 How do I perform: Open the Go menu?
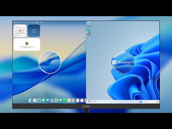[x=33, y=22]
